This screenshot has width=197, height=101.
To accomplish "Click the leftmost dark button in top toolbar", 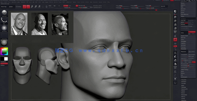I will tap(4, 7).
